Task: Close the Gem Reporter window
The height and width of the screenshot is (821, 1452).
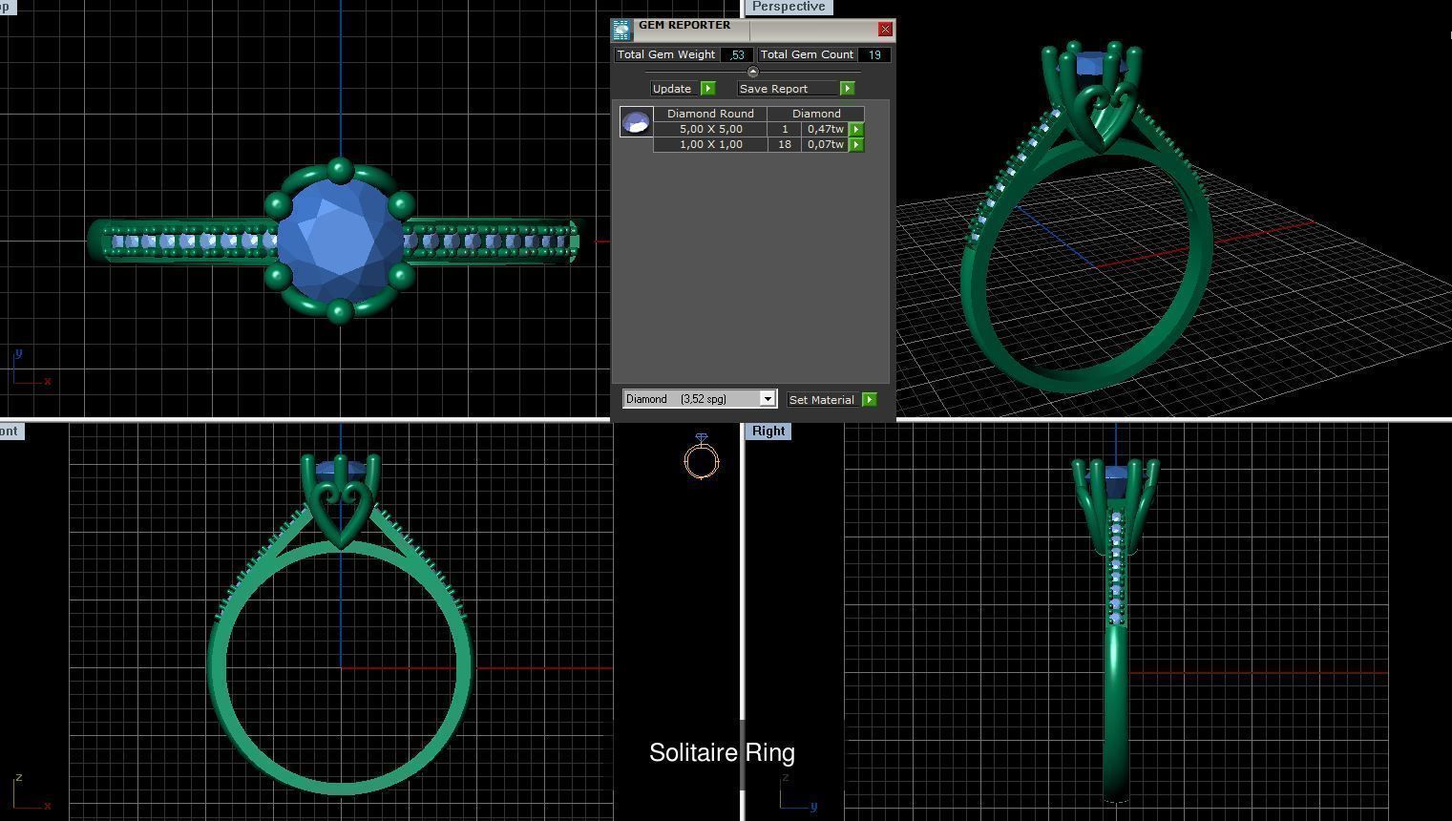Action: click(885, 30)
